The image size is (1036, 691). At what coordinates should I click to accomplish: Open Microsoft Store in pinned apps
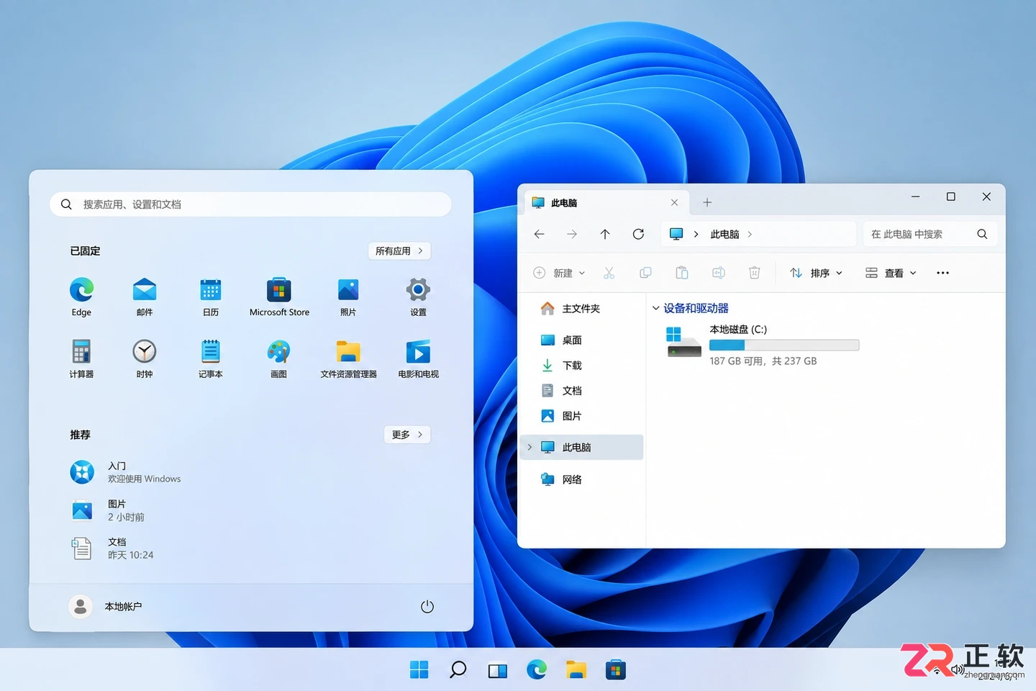pyautogui.click(x=279, y=297)
